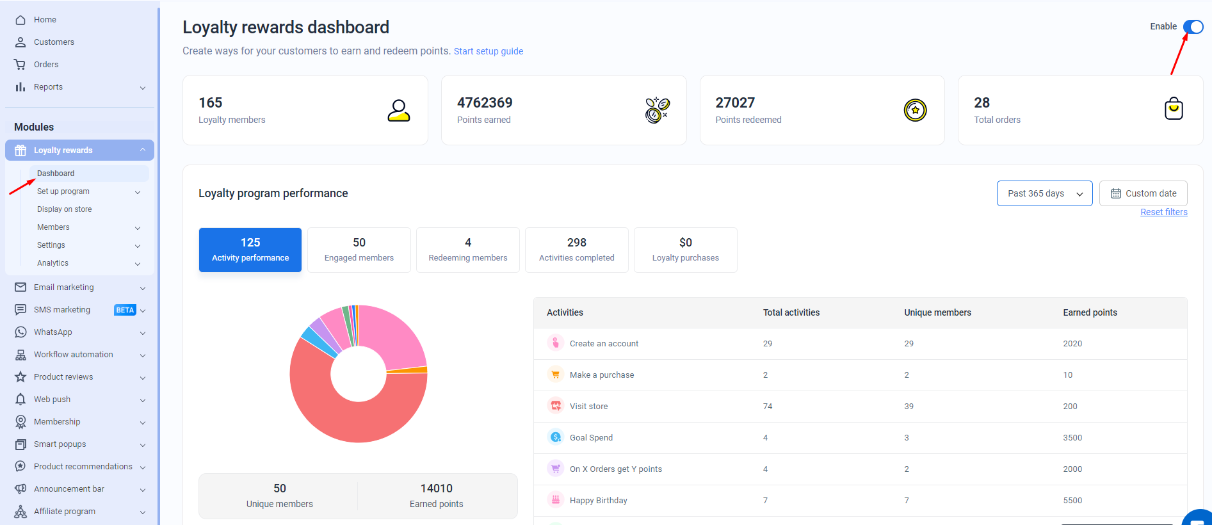Select the Activity performance tab

tap(250, 250)
